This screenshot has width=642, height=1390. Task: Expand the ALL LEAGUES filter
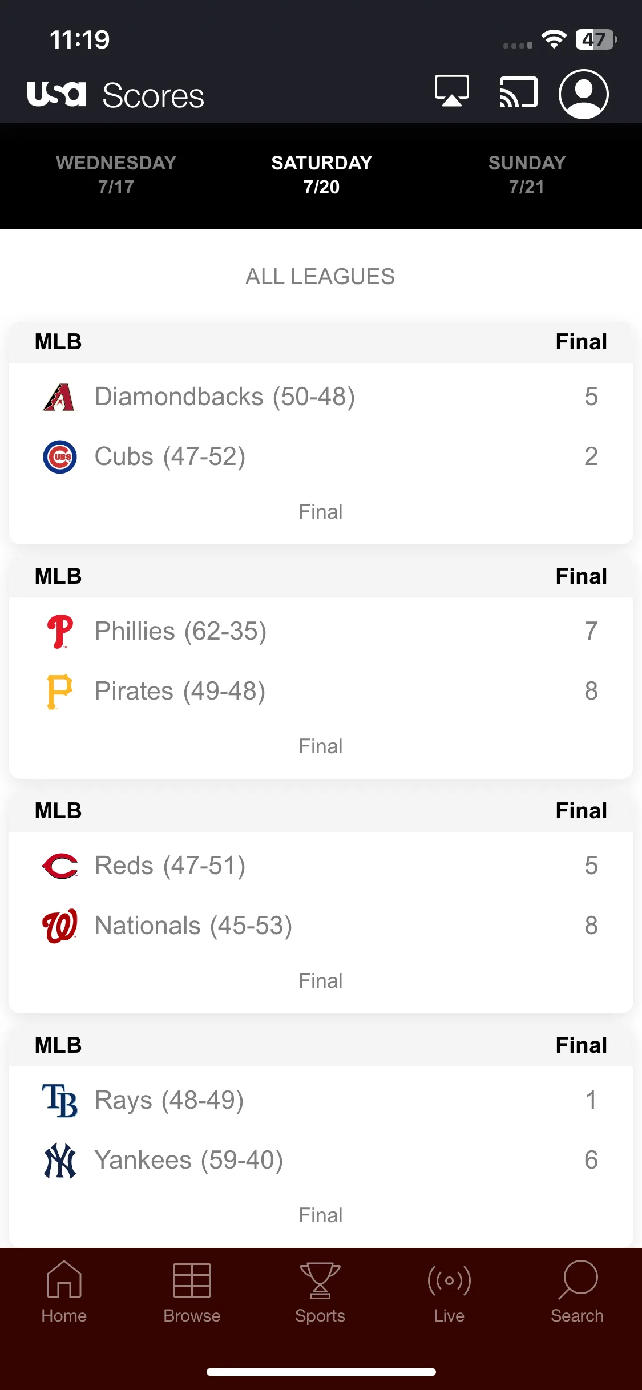pyautogui.click(x=320, y=277)
